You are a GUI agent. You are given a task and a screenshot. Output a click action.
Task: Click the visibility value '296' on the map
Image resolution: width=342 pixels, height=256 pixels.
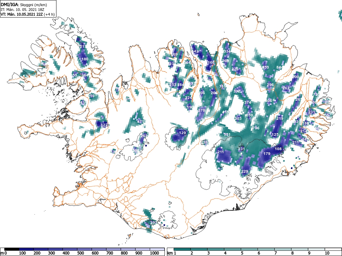point(270,85)
